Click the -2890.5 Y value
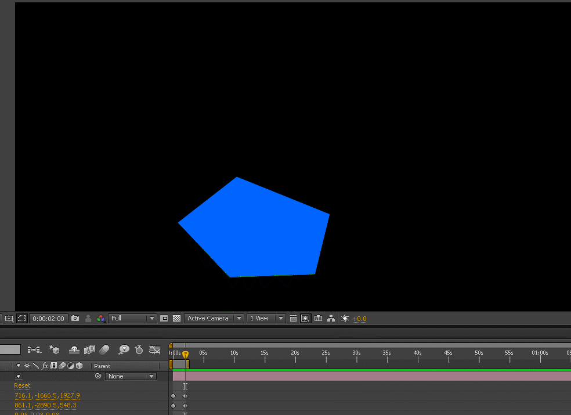This screenshot has width=571, height=415. click(x=45, y=405)
